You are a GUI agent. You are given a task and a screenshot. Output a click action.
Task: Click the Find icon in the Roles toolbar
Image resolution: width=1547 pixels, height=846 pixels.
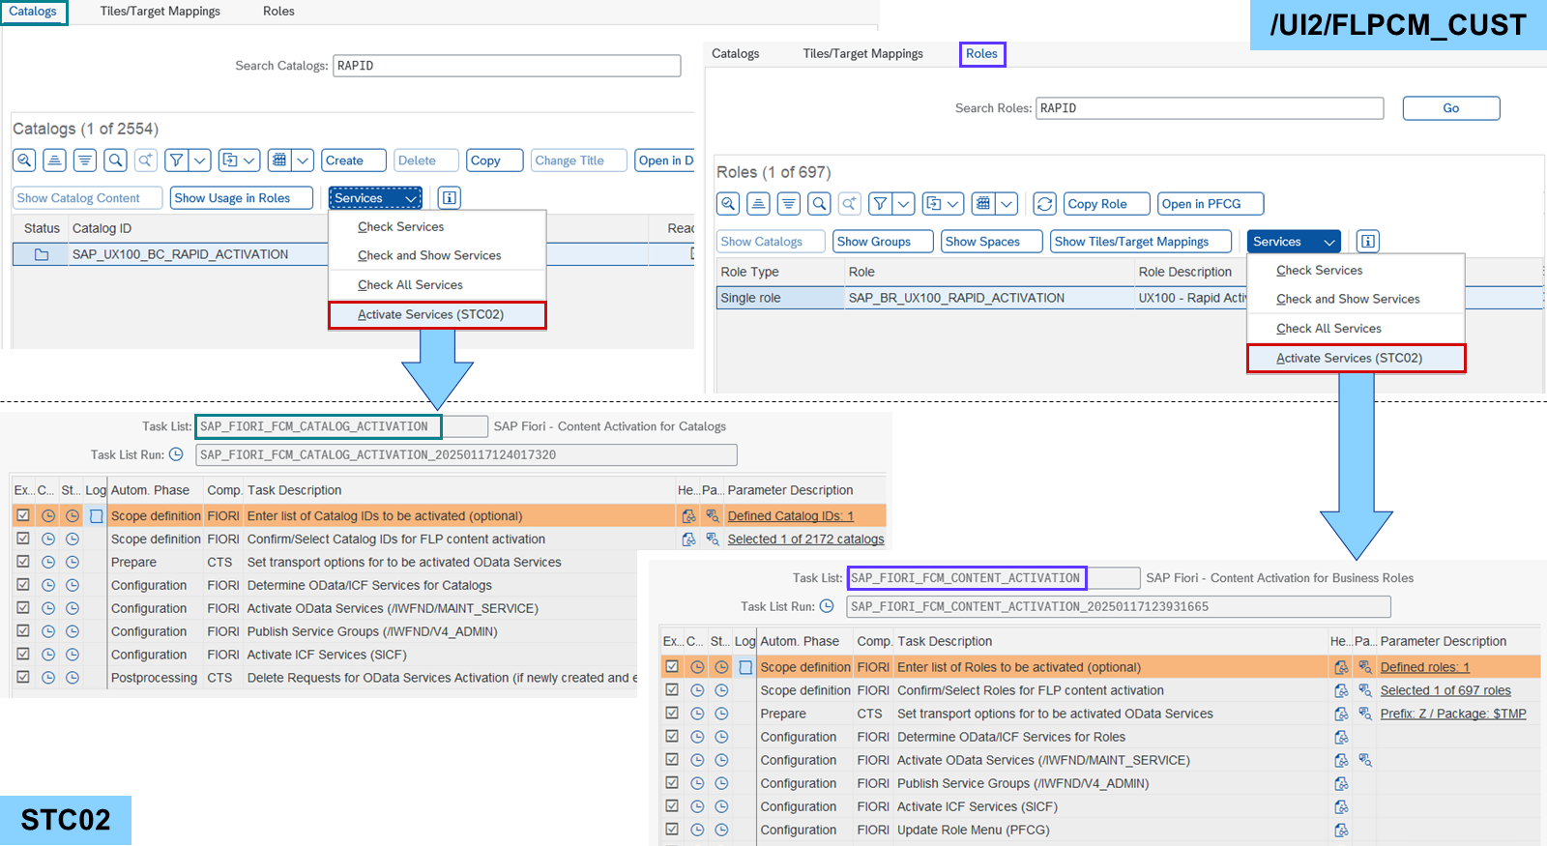pyautogui.click(x=819, y=204)
